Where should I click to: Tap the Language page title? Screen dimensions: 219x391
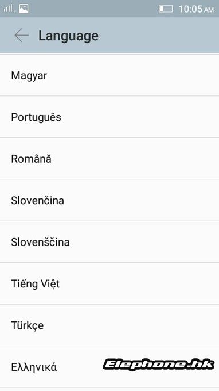(x=68, y=36)
